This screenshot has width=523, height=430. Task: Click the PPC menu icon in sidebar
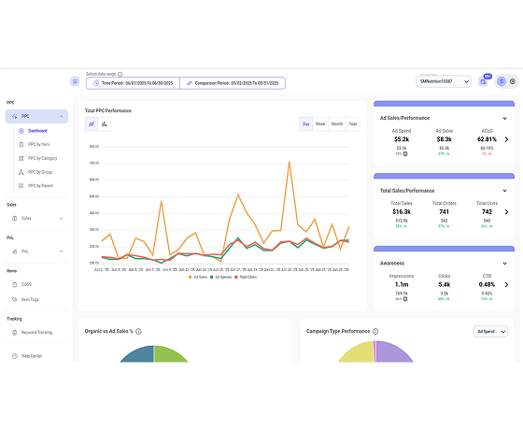tap(15, 116)
